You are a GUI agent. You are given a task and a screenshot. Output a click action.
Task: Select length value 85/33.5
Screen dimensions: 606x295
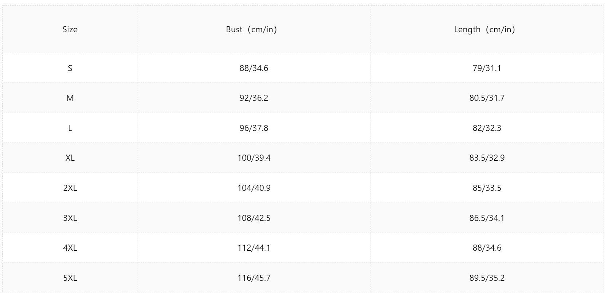tap(487, 188)
